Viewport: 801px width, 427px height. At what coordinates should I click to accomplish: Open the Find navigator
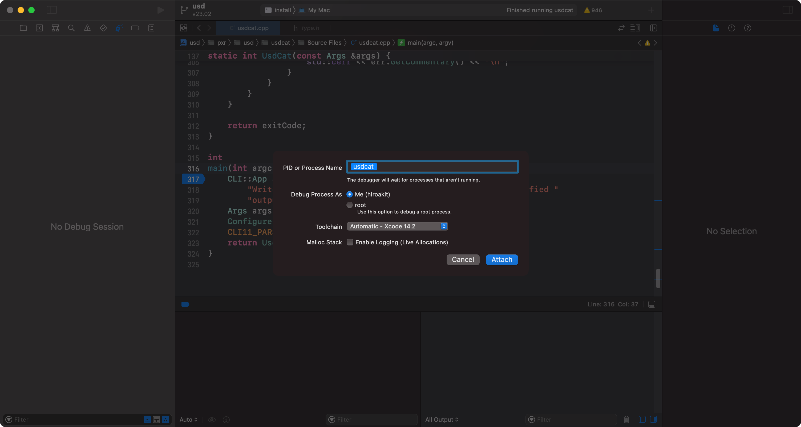(71, 28)
